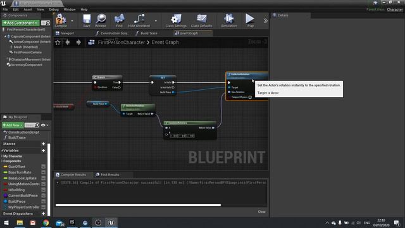
Task: Click the Play toolbar icon
Action: pyautogui.click(x=250, y=20)
